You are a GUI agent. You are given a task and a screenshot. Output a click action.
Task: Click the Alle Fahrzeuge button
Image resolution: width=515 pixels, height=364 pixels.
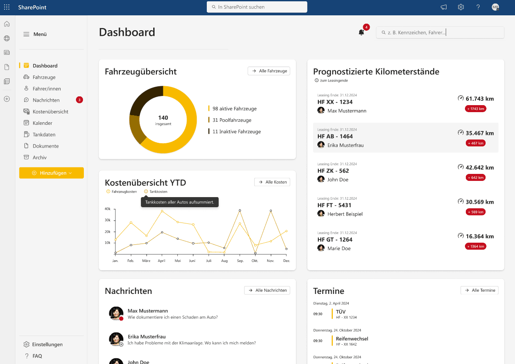pyautogui.click(x=269, y=71)
